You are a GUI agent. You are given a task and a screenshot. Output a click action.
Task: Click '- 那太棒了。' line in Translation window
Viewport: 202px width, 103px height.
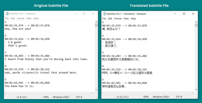pyautogui.click(x=110, y=46)
